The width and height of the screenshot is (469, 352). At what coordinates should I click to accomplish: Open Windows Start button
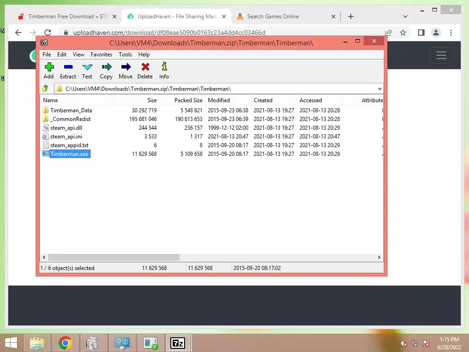pos(11,343)
